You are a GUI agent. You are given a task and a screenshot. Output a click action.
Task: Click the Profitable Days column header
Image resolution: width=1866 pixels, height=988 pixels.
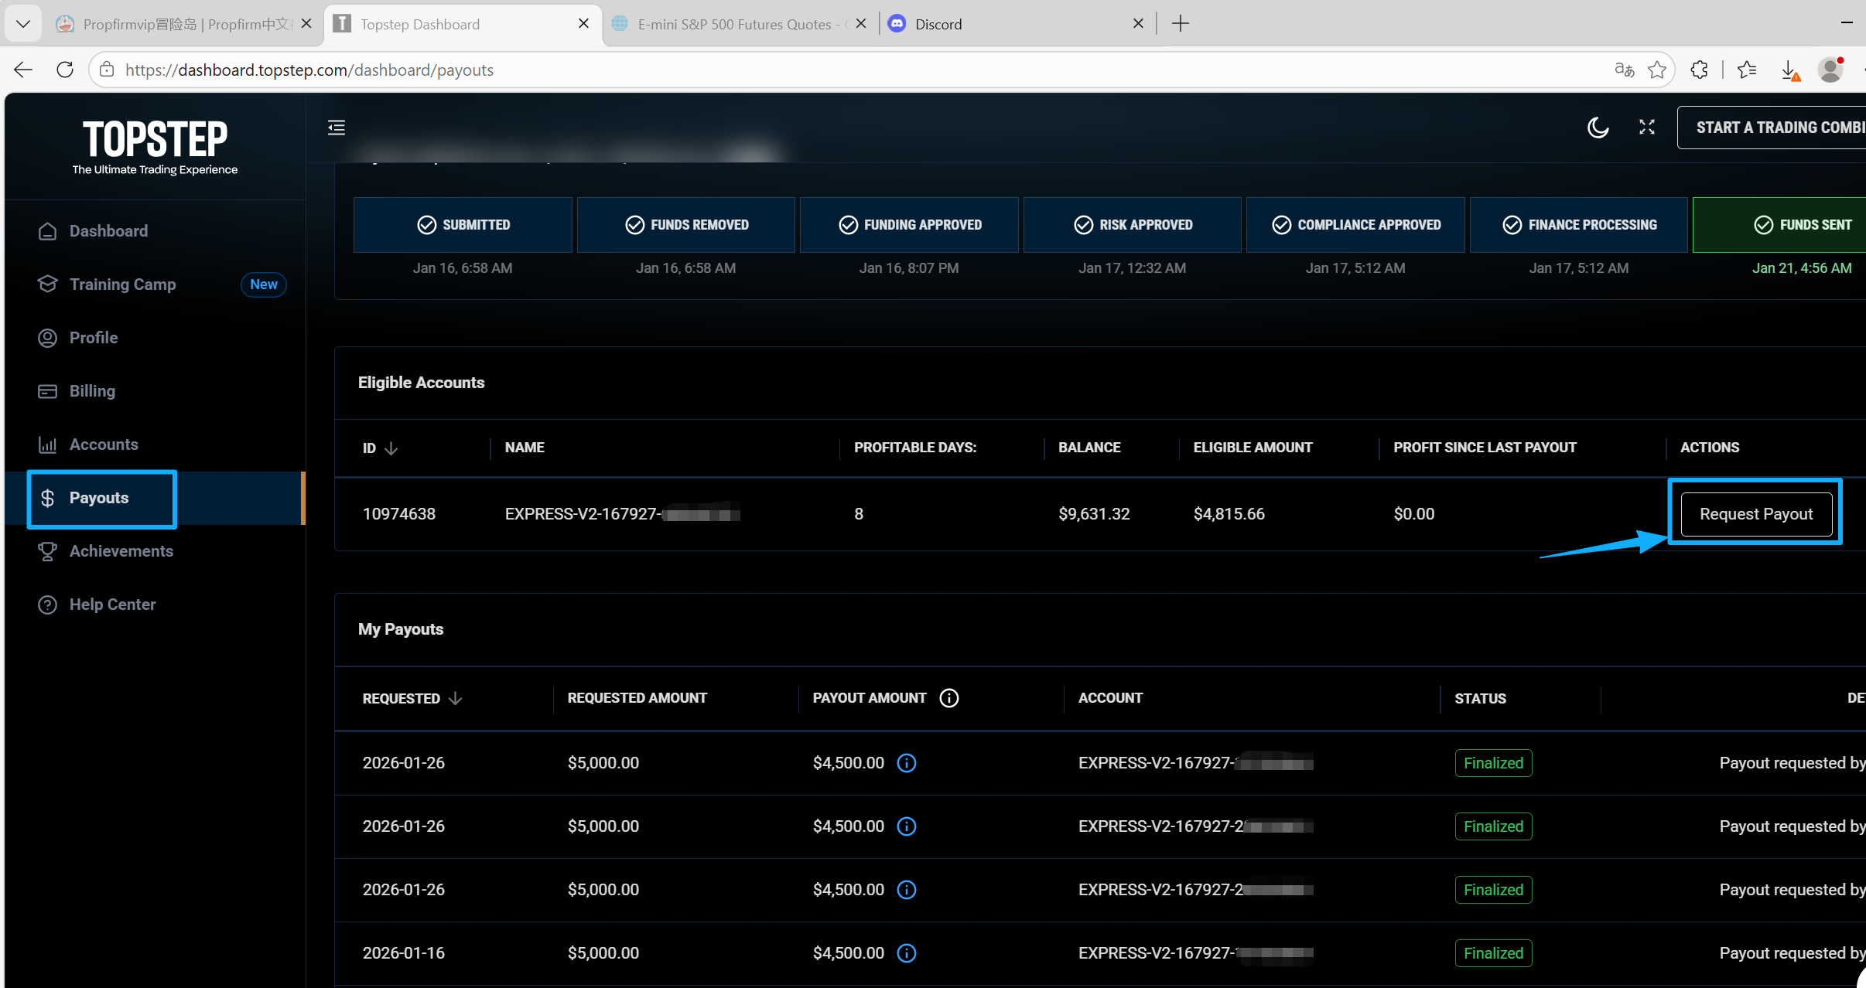tap(915, 448)
